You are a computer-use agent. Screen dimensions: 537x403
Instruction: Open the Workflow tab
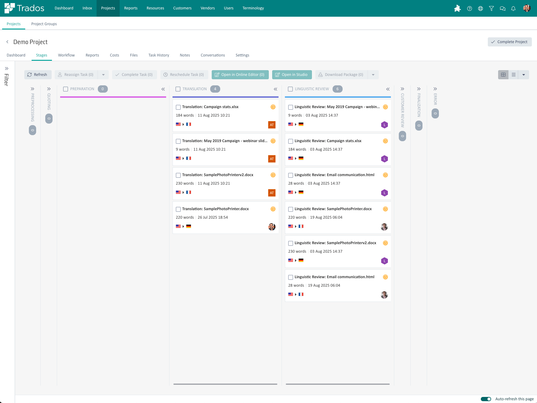click(x=66, y=55)
